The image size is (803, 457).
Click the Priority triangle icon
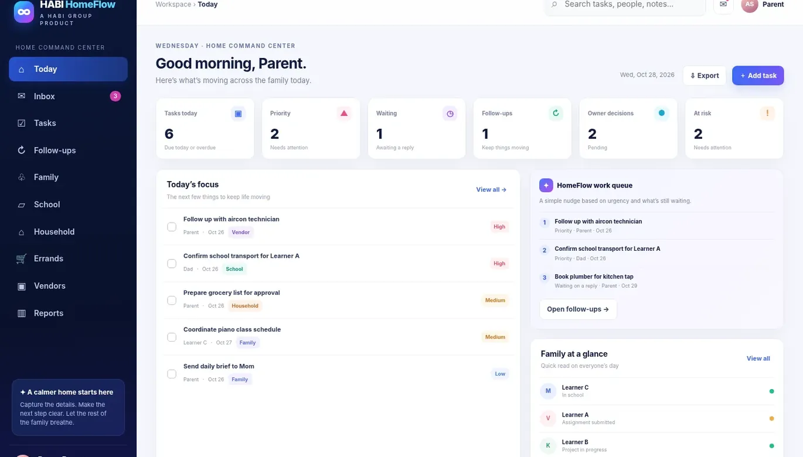(x=344, y=114)
